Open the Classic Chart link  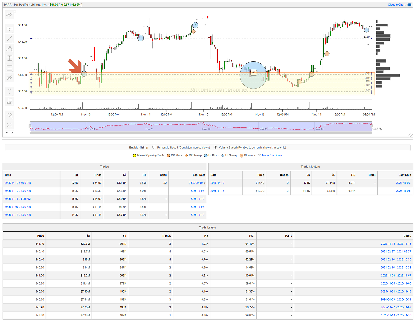(397, 5)
